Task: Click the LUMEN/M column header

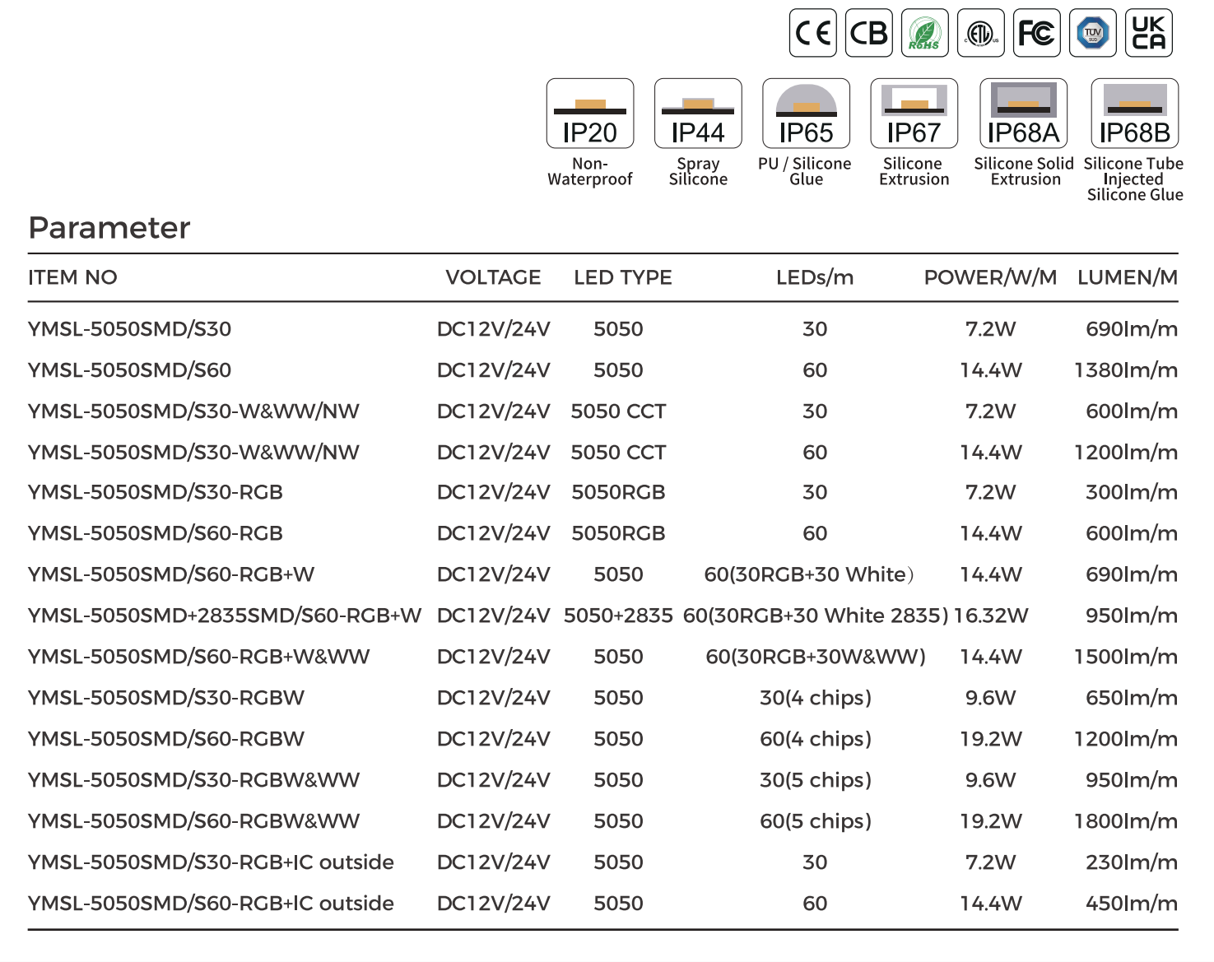Action: pos(1127,277)
